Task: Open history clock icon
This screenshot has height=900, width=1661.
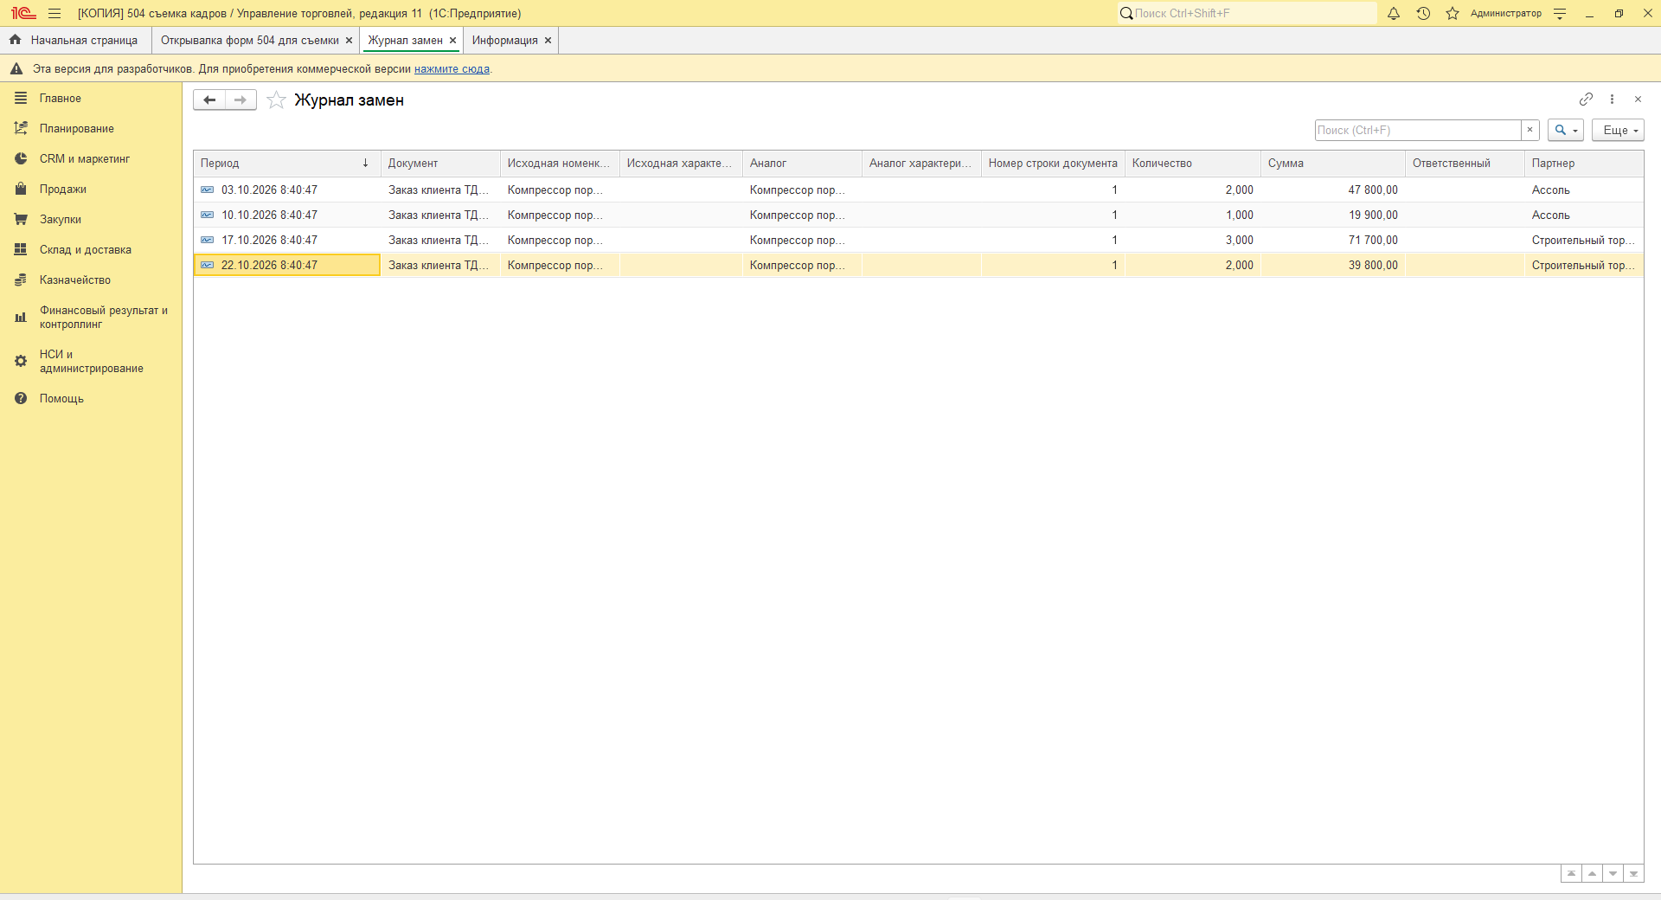Action: coord(1423,13)
